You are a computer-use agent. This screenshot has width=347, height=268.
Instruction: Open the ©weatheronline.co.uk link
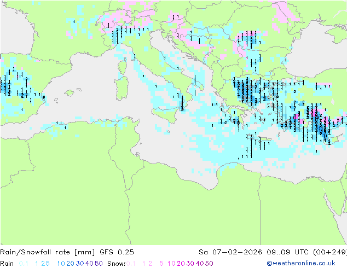(301, 263)
